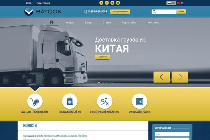The height and width of the screenshot is (140, 210).
Task: Open cargo delivery hand-truck icon
Action: [x=35, y=101]
